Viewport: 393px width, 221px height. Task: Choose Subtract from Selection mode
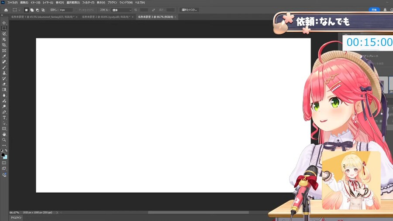coord(38,10)
